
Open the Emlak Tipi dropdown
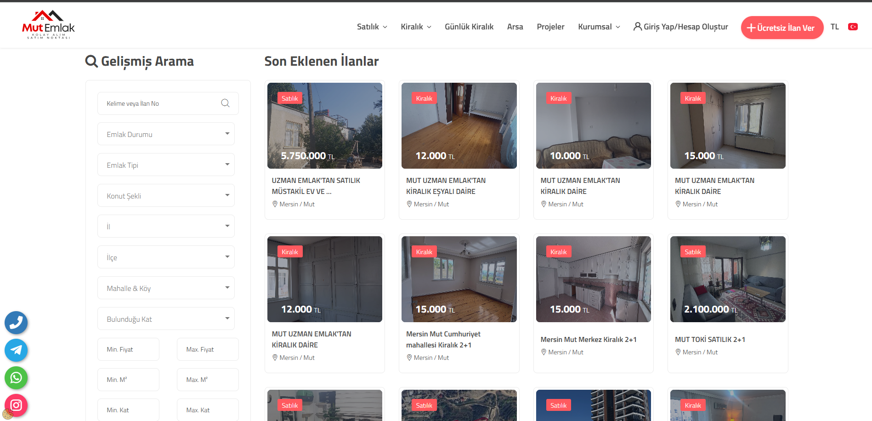(x=166, y=165)
